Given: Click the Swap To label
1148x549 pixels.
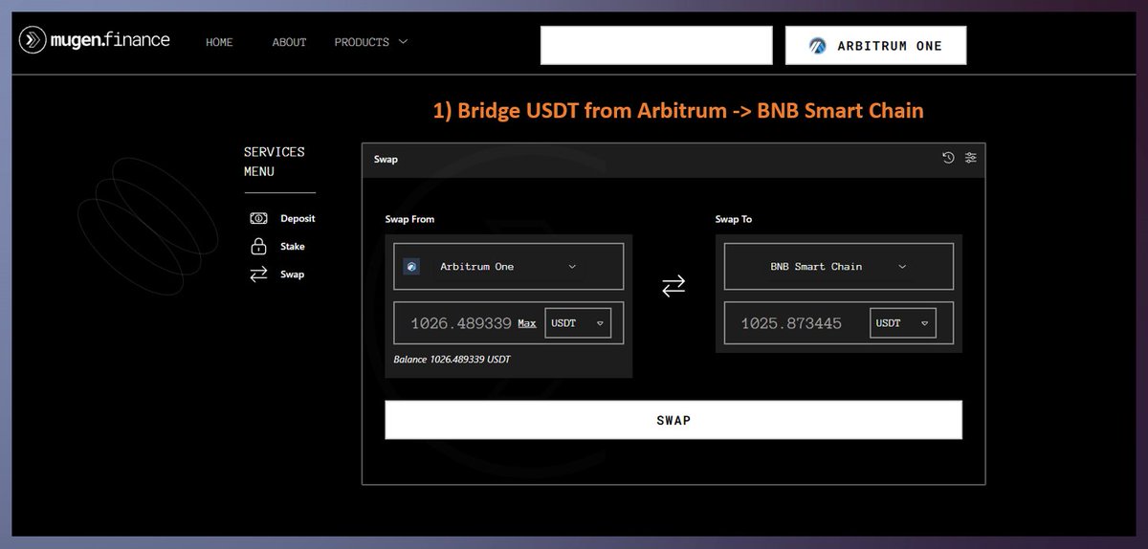Looking at the screenshot, I should point(734,219).
